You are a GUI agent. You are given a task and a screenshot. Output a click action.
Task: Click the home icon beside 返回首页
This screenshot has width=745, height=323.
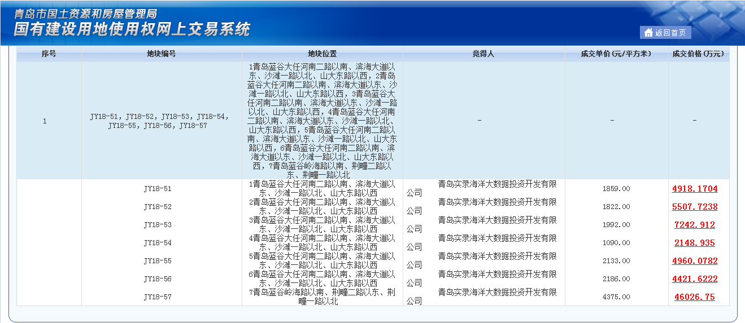(648, 33)
